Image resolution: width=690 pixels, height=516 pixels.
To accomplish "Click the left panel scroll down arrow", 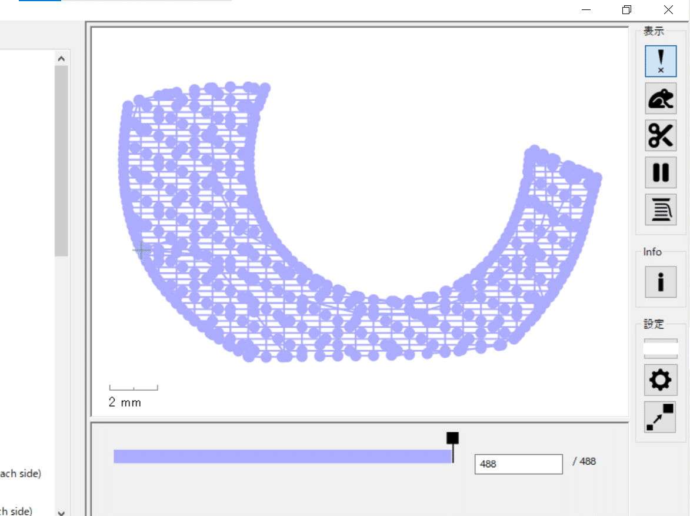I will click(x=61, y=512).
